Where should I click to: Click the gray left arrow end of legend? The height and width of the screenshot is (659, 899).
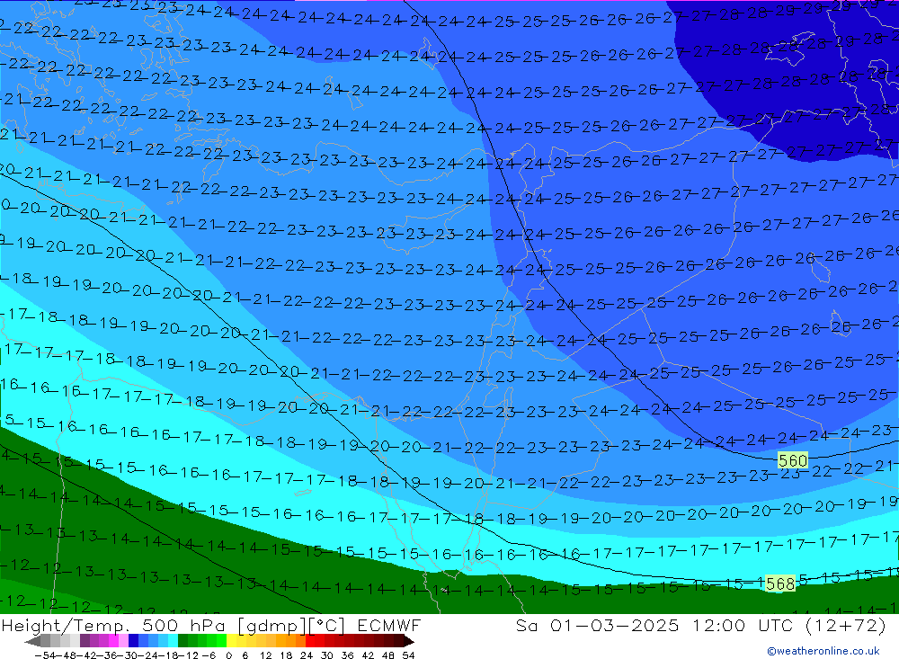coord(32,641)
